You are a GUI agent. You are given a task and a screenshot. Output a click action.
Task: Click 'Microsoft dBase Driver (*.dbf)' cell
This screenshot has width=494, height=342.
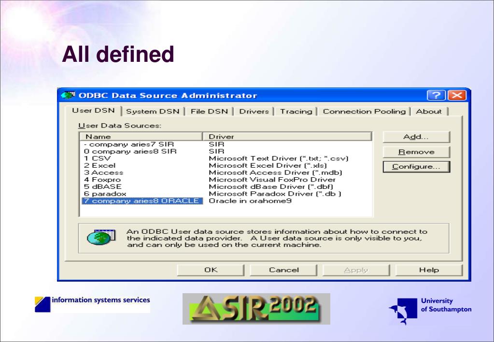(x=271, y=186)
